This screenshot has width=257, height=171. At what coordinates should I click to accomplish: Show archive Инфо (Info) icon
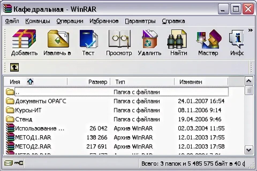click(236, 39)
